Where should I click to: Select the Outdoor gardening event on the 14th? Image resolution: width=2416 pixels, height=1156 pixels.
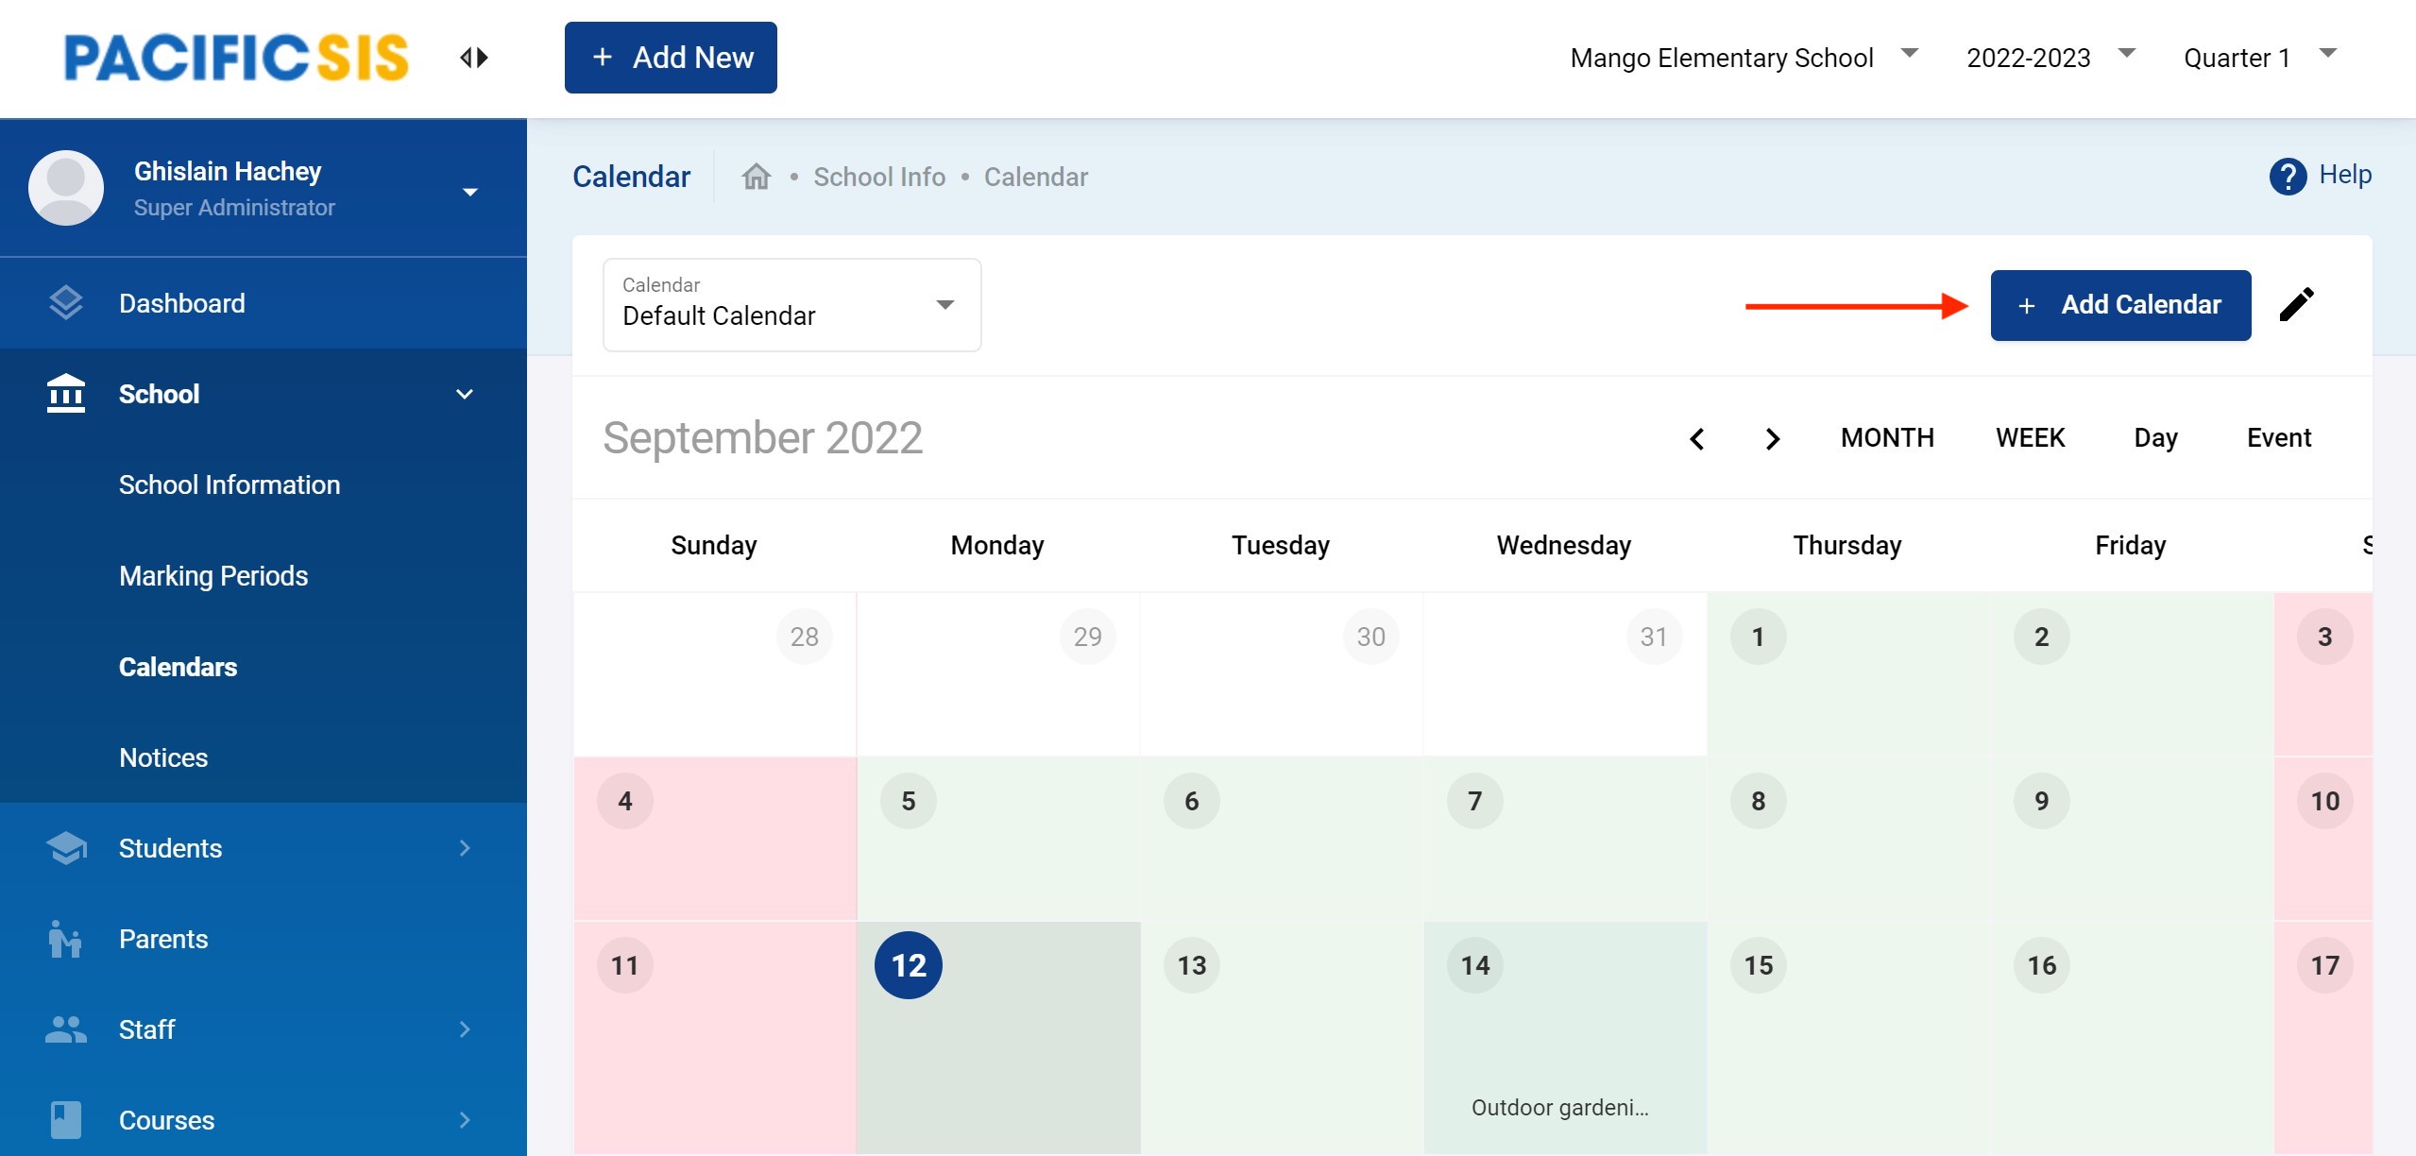(1559, 1108)
